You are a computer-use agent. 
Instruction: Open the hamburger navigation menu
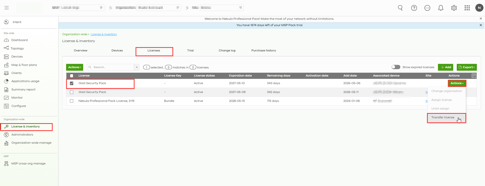[7, 8]
